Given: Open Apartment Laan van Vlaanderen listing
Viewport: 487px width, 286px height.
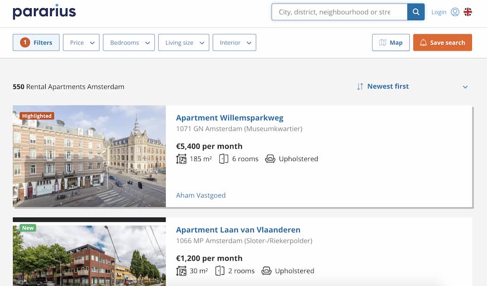Looking at the screenshot, I should [x=238, y=230].
